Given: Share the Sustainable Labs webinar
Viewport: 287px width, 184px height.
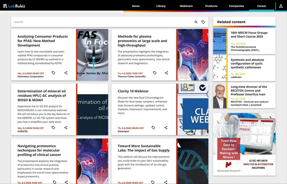Looking at the screenshot, I should (165, 182).
